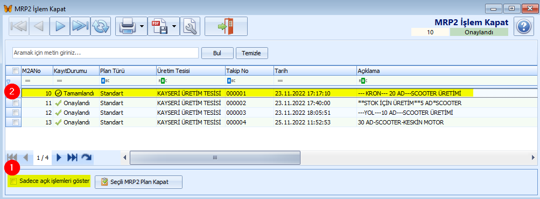Go to last grid record in pager

pos(72,158)
